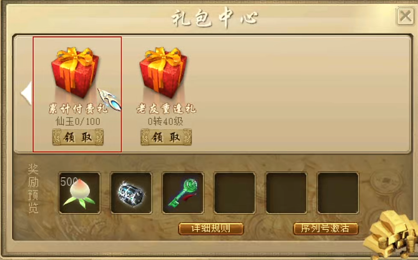Click the 0转40级 requirement text

165,121
